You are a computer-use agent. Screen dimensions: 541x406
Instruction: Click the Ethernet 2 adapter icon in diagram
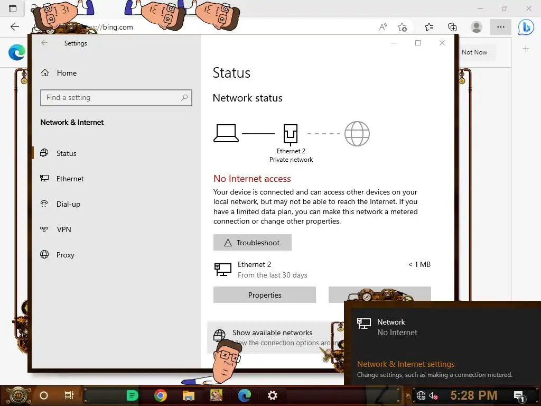pyautogui.click(x=291, y=134)
